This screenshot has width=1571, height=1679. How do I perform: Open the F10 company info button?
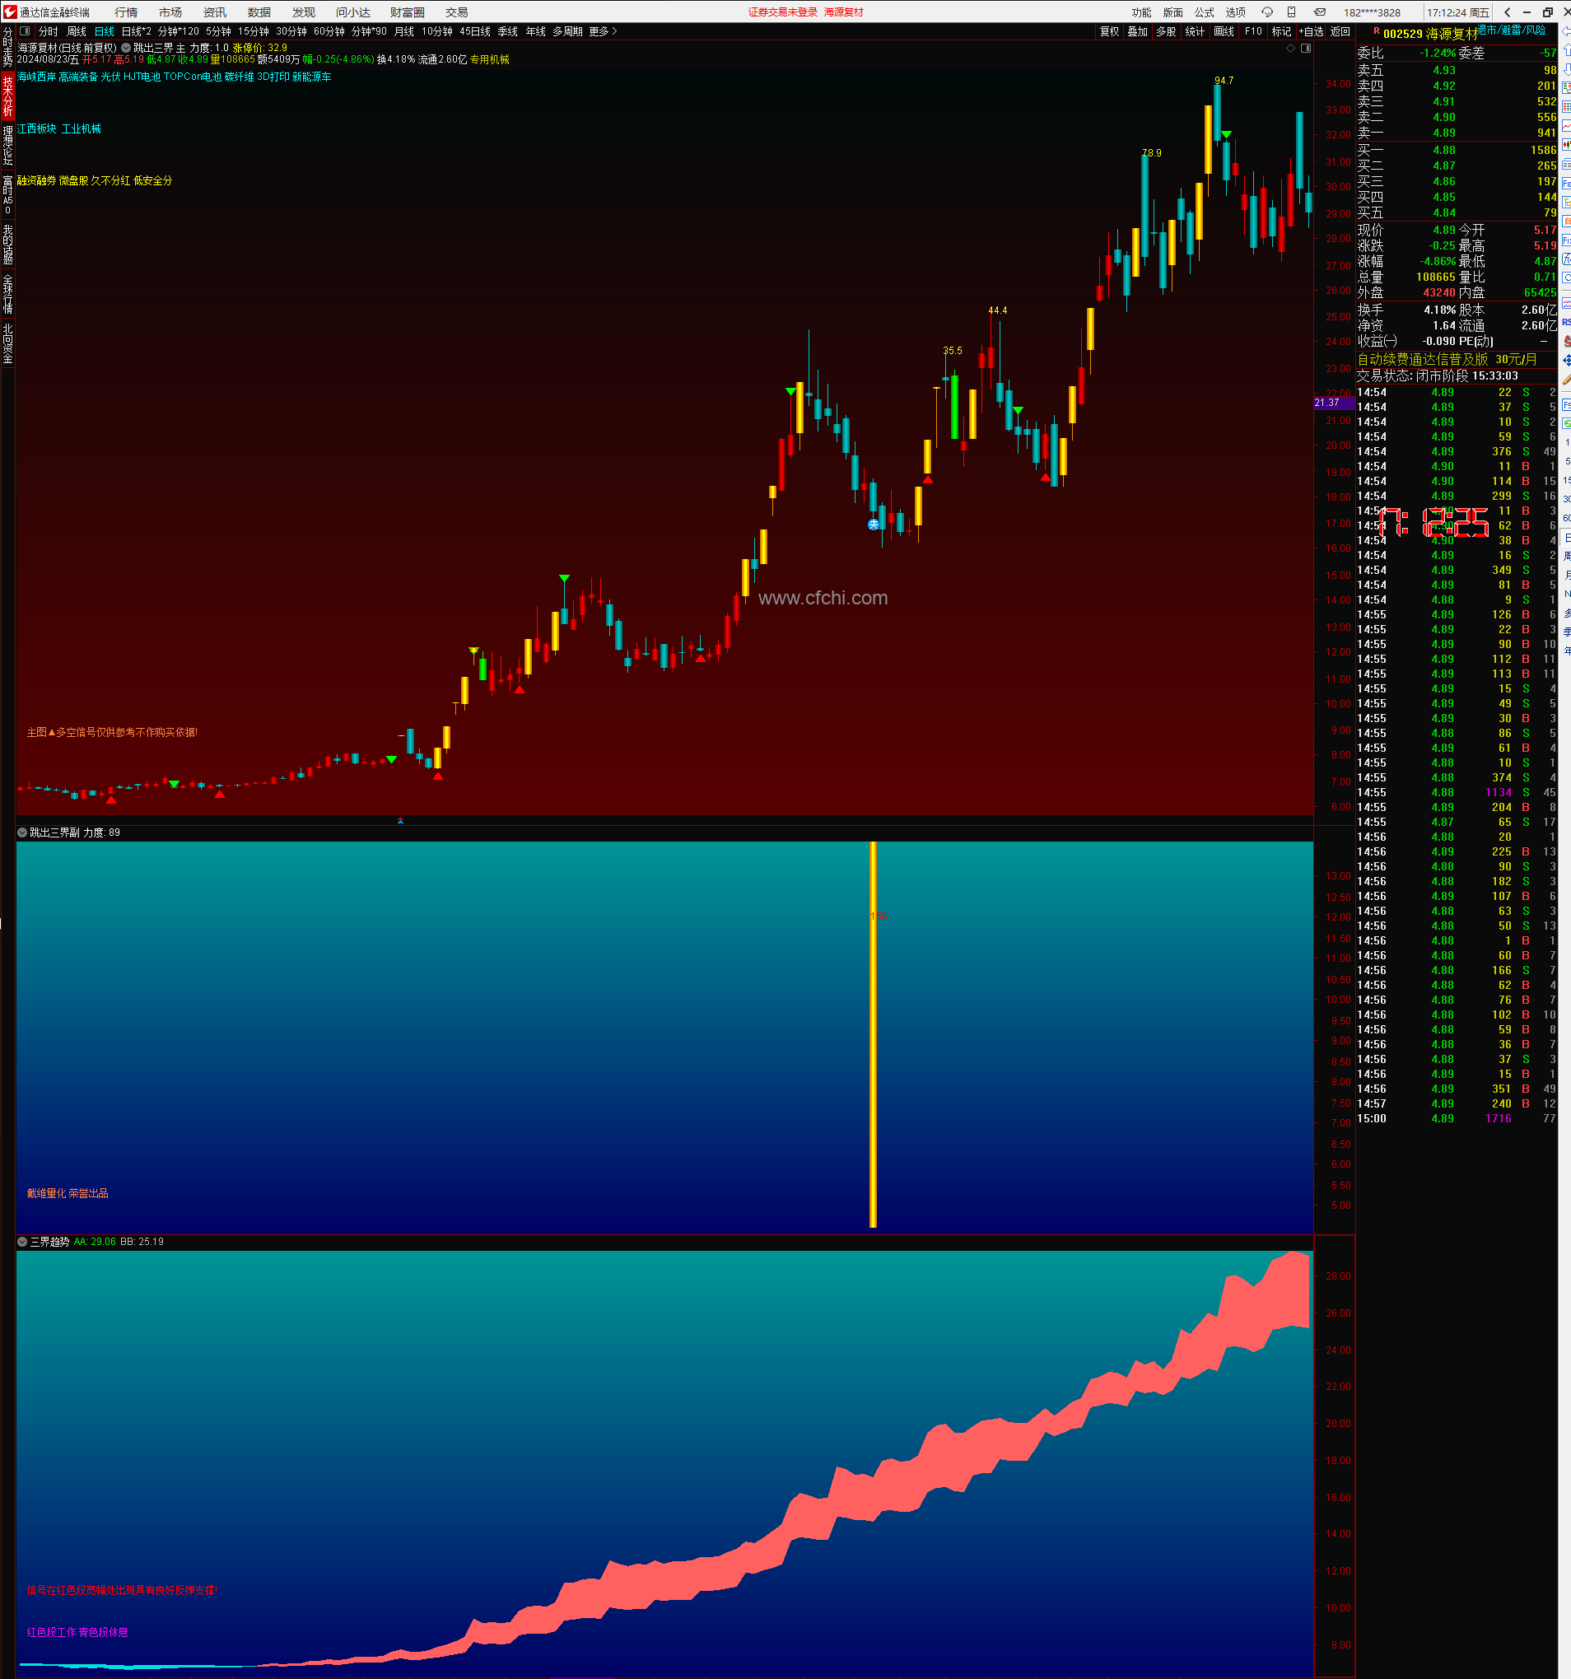pos(1253,31)
